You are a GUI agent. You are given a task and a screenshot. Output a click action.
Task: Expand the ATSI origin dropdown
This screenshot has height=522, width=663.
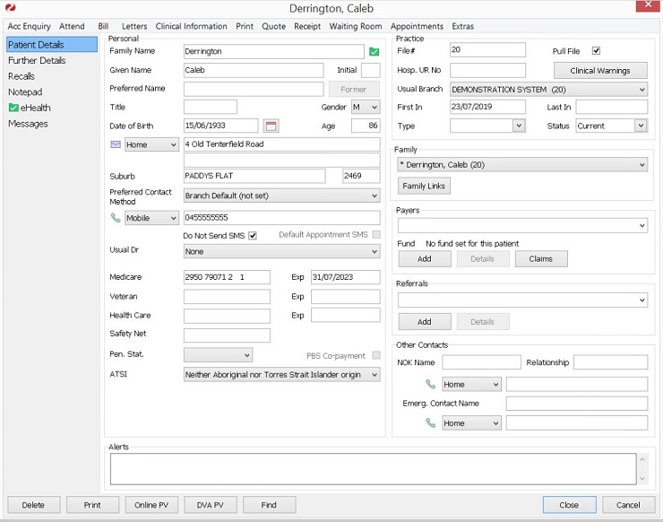pyautogui.click(x=281, y=375)
